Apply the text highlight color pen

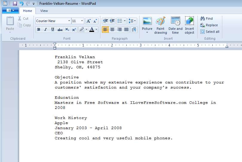tap(82, 30)
